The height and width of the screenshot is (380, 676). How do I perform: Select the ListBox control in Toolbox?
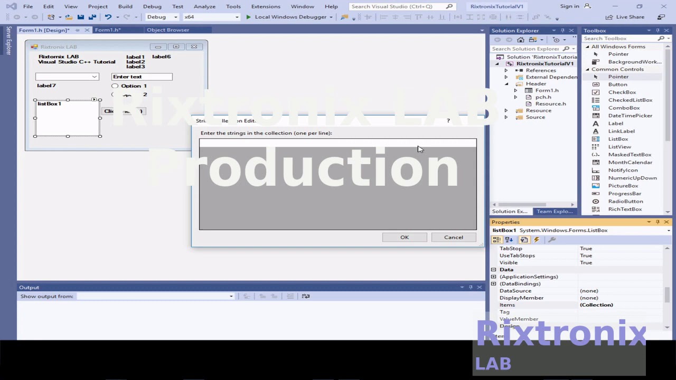[x=618, y=139]
